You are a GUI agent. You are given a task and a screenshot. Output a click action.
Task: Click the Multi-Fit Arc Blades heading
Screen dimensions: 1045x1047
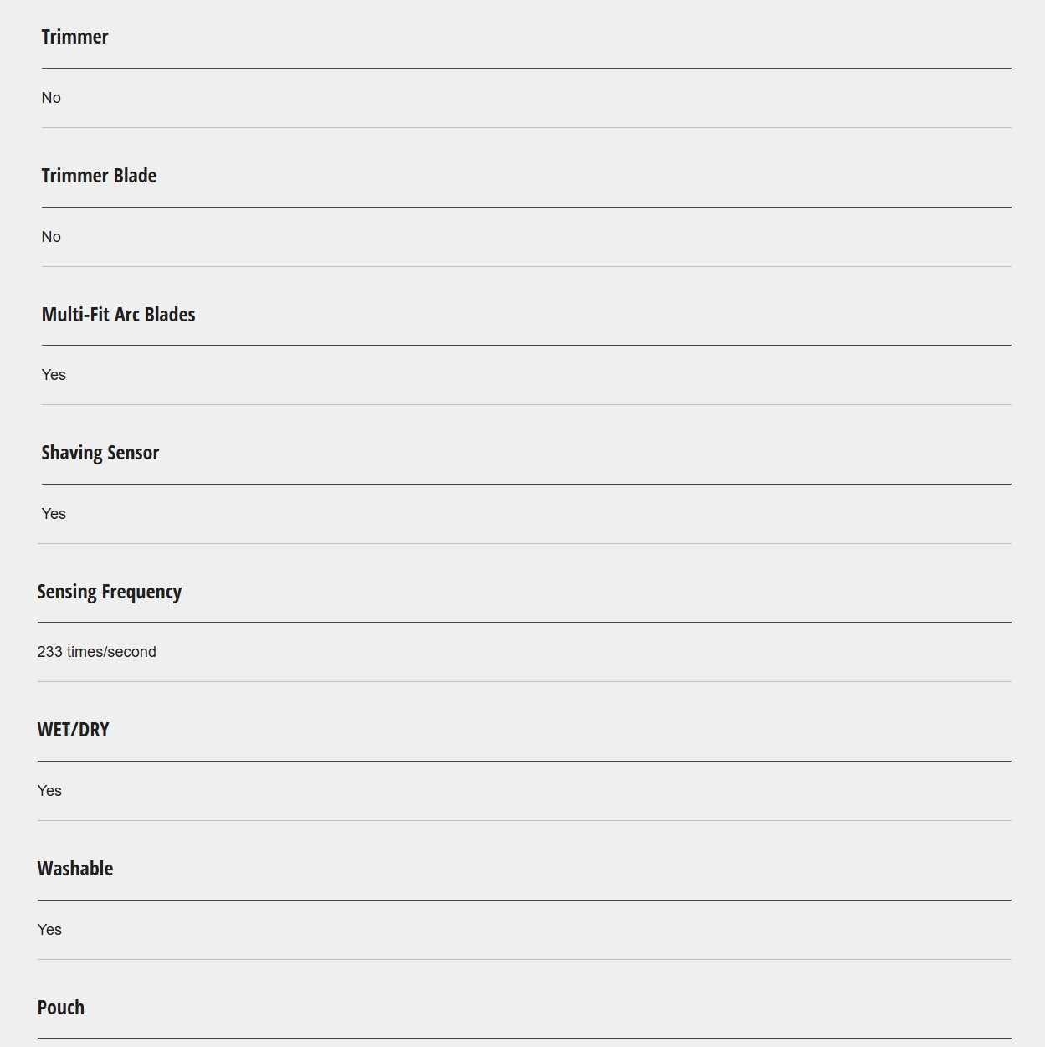(x=118, y=315)
